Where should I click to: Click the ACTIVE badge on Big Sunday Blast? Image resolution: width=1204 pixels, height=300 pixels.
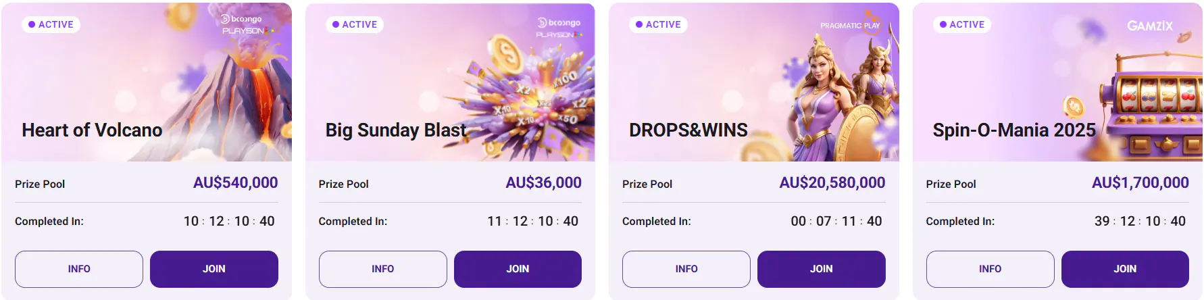[355, 24]
